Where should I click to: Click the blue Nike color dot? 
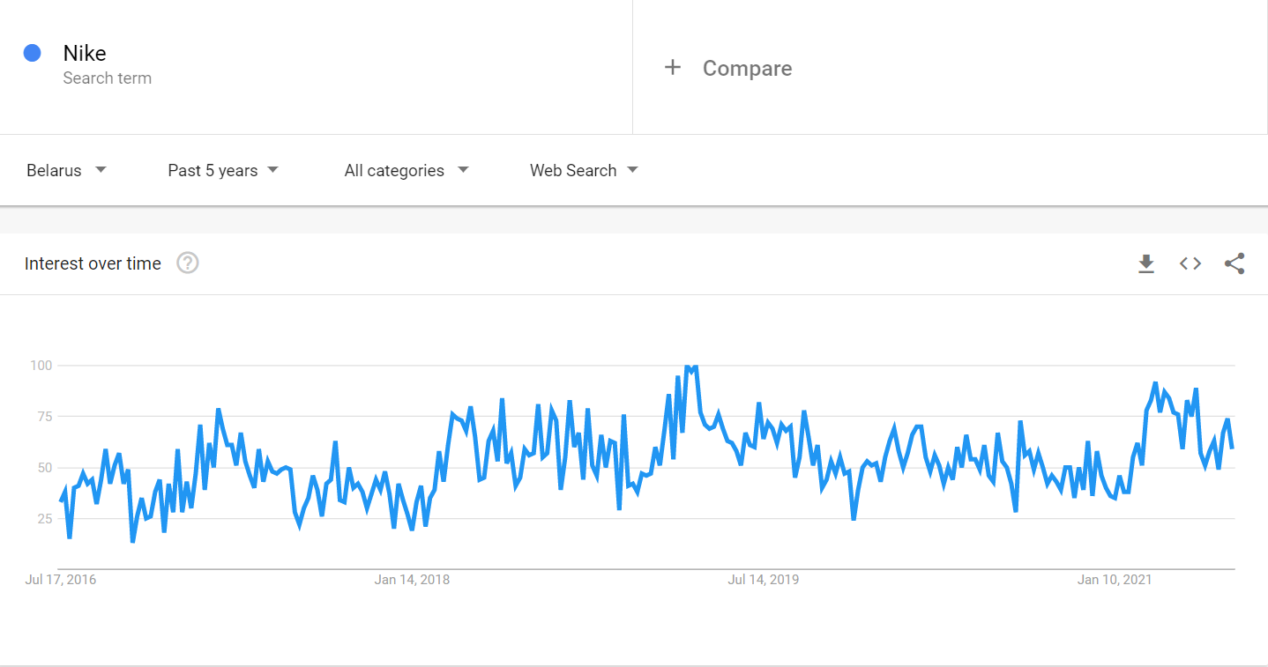(33, 53)
